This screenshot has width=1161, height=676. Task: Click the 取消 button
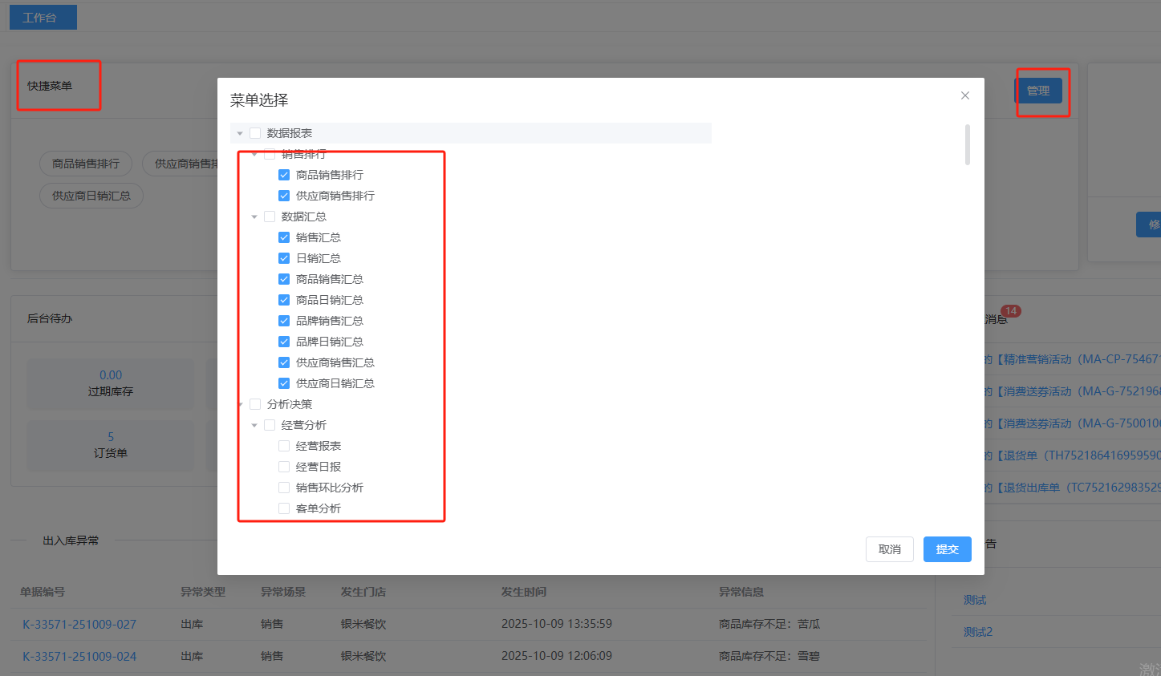pyautogui.click(x=889, y=549)
